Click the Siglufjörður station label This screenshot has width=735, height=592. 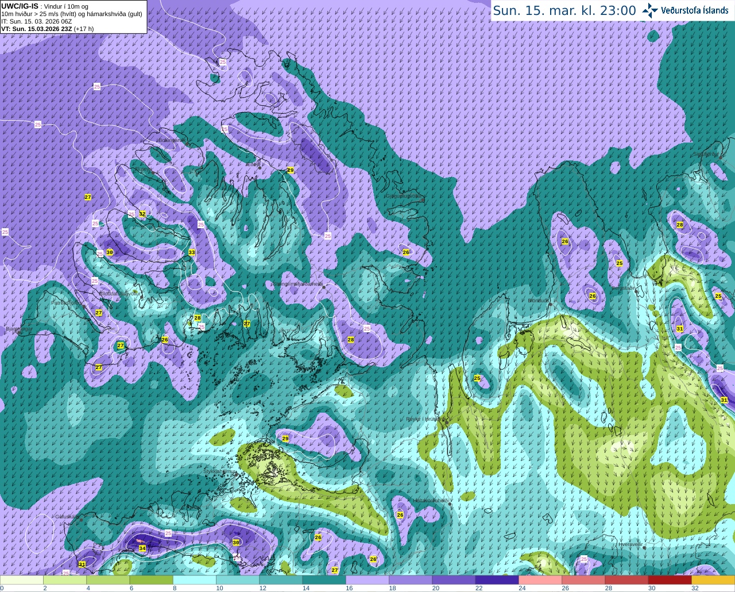pyautogui.click(x=706, y=154)
